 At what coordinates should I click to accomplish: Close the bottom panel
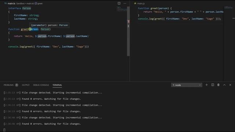[230, 85]
